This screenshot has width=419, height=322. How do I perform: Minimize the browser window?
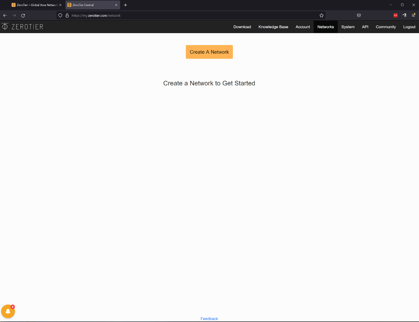click(391, 5)
